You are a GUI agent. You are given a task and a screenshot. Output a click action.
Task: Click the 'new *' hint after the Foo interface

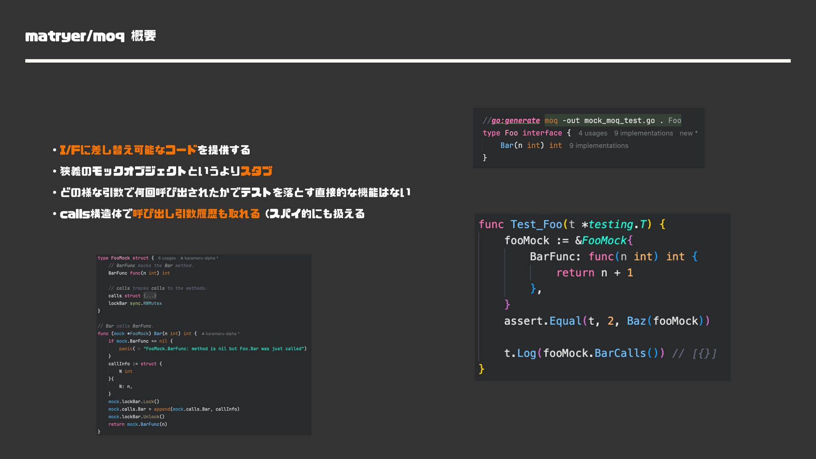point(688,133)
